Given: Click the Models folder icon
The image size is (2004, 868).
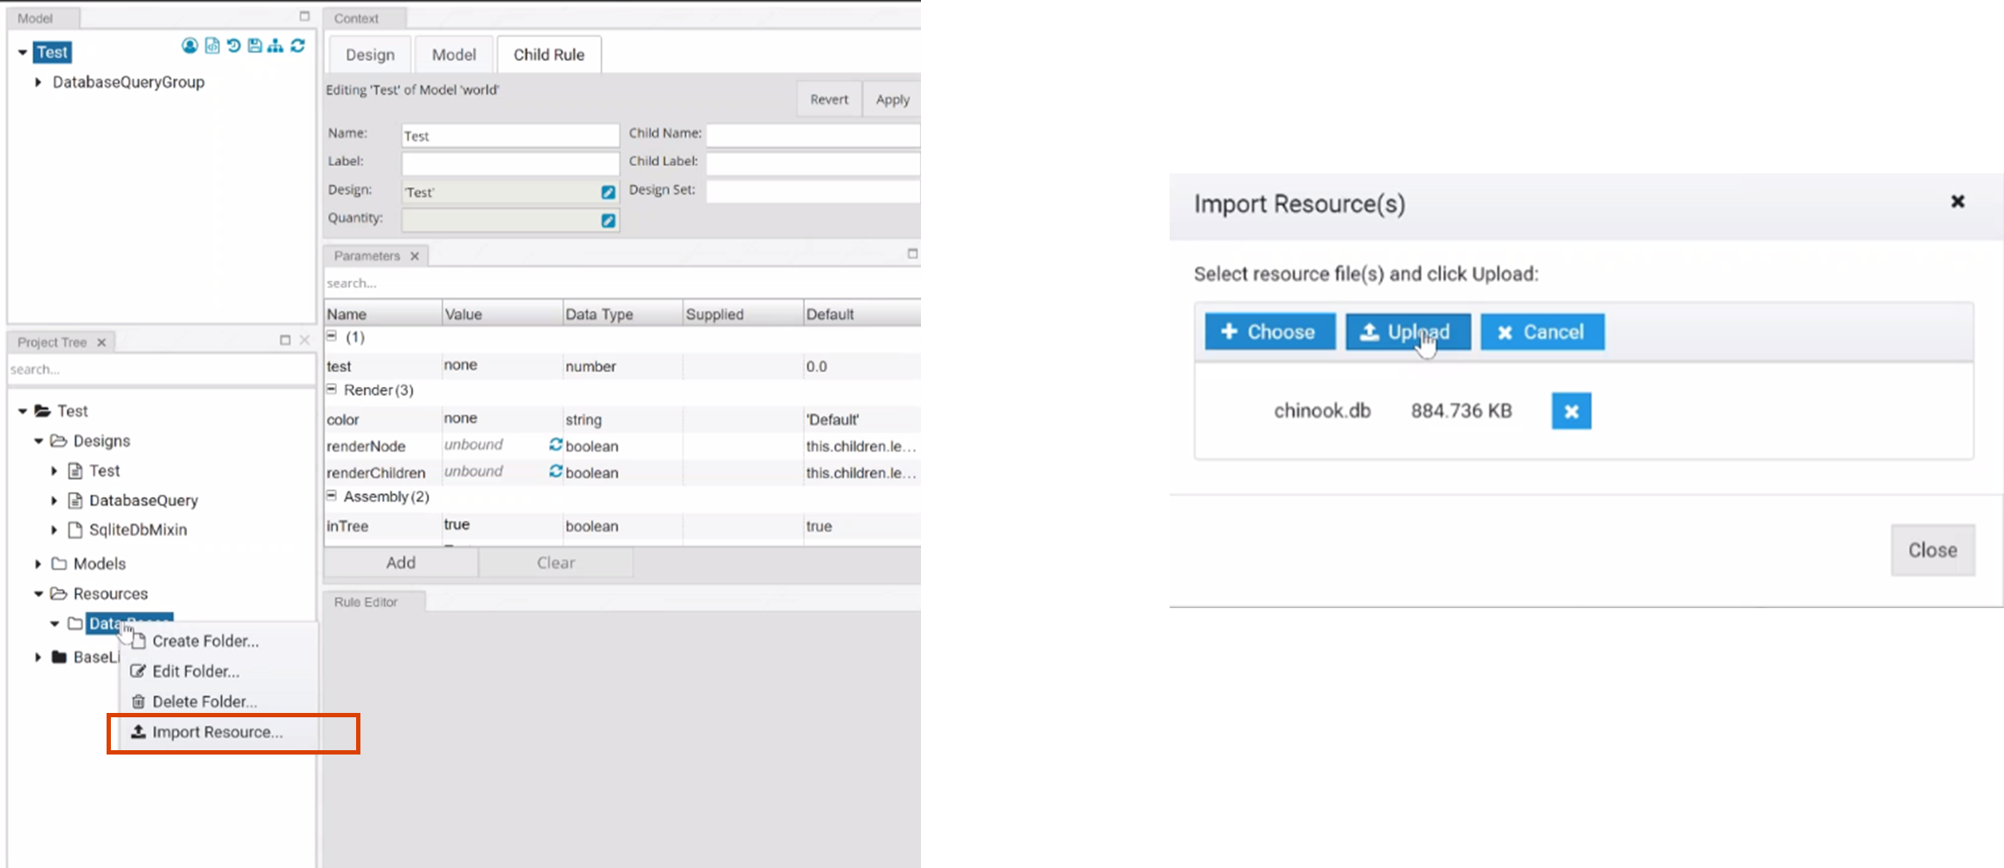Looking at the screenshot, I should click(x=59, y=564).
